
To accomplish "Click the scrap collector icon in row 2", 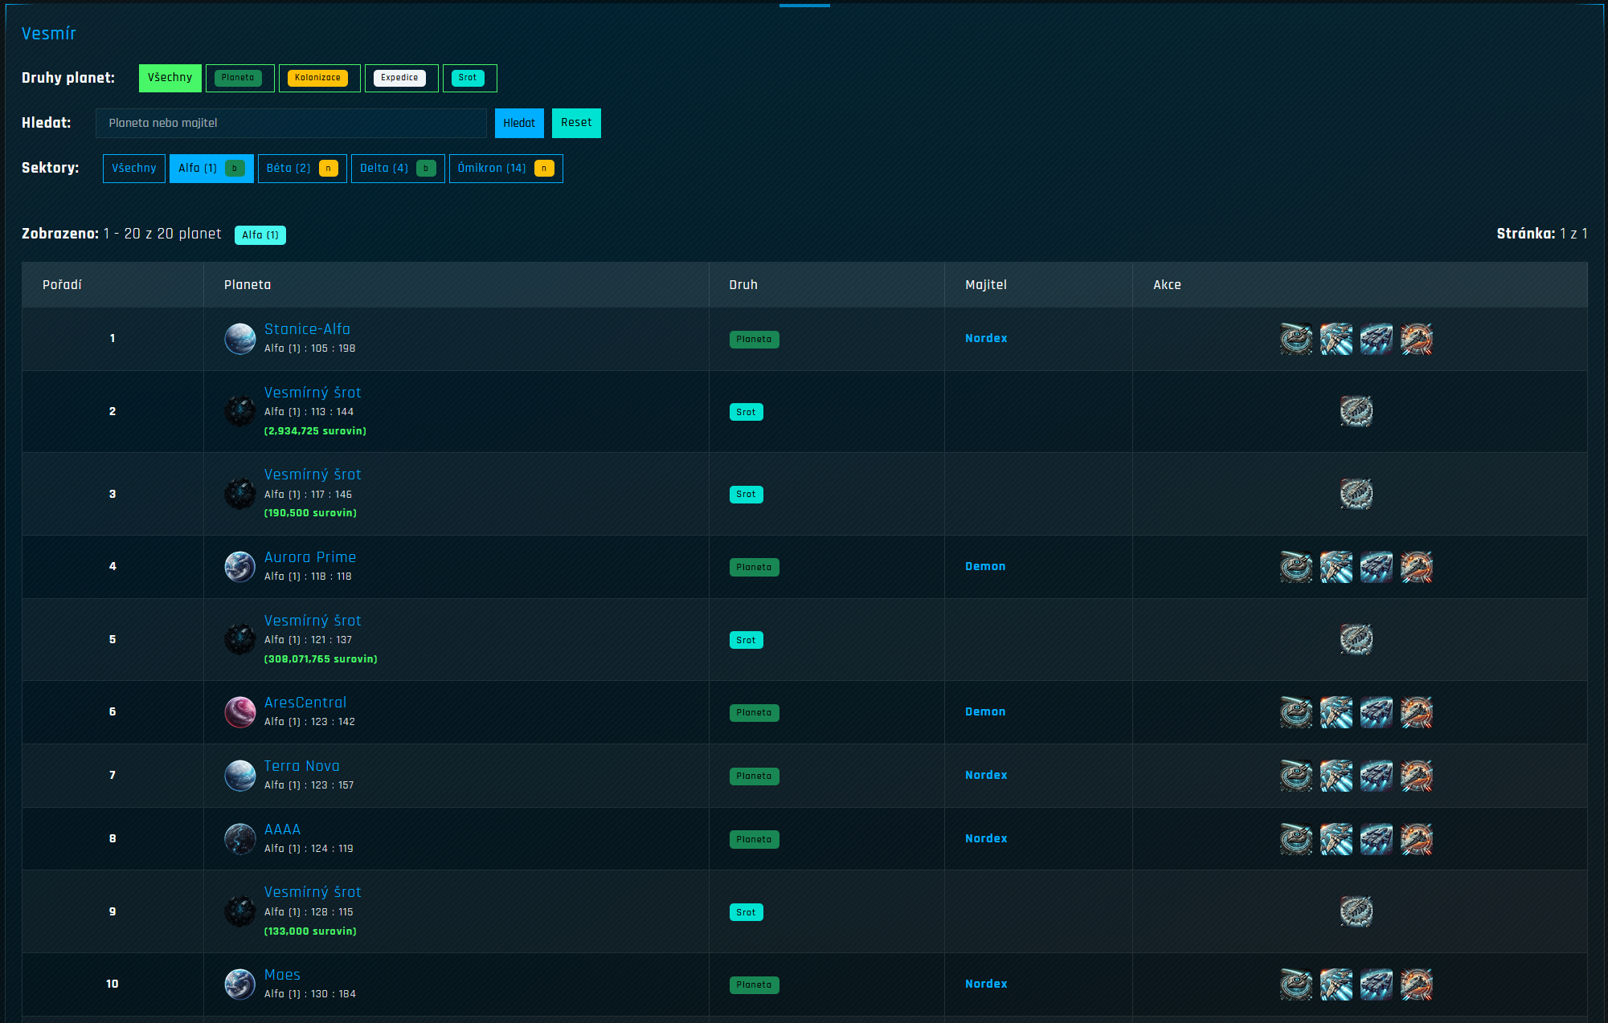I will pyautogui.click(x=1356, y=411).
